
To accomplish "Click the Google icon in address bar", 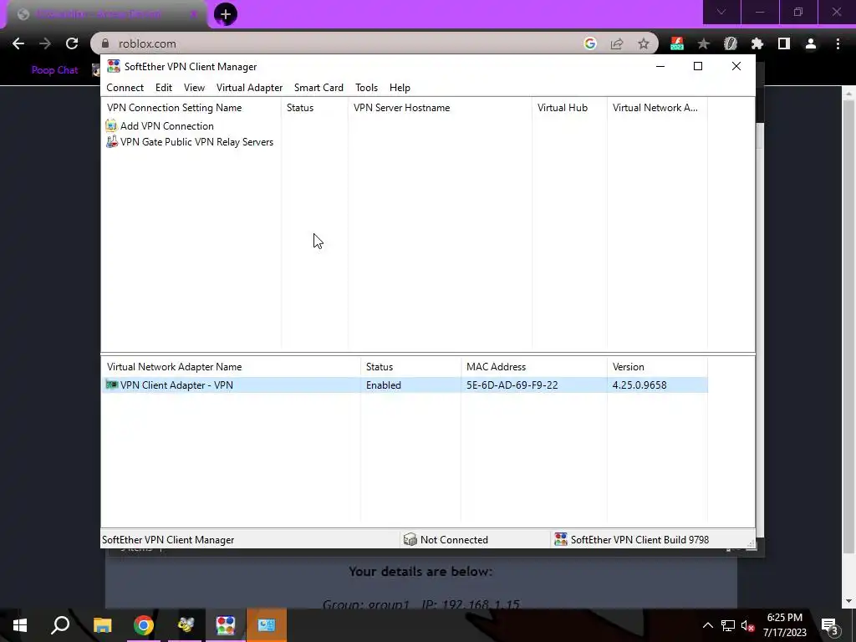I will [589, 43].
